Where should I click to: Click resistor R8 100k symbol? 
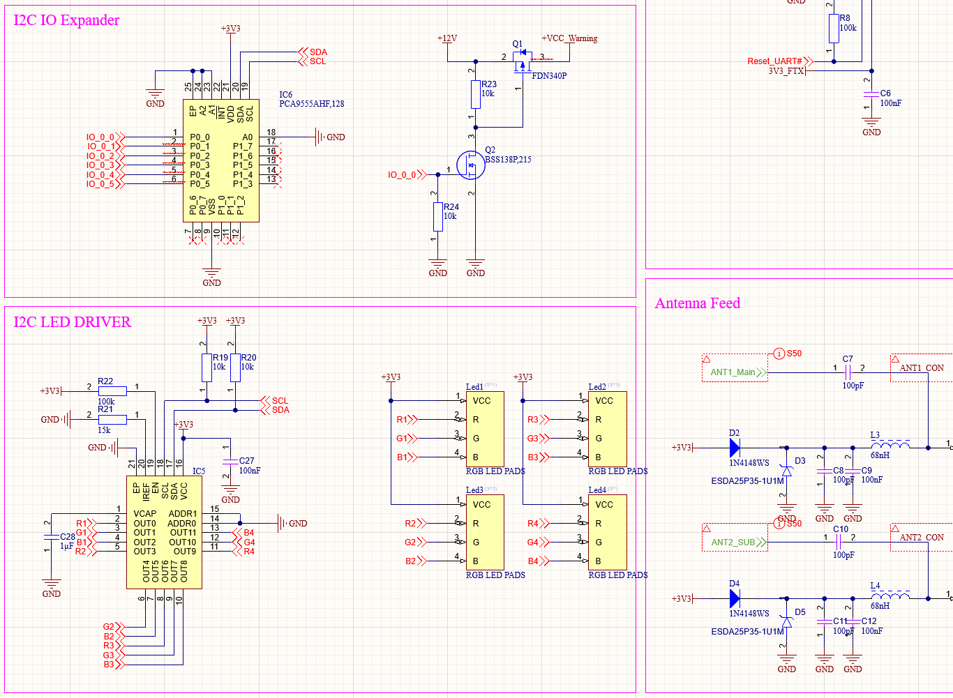pos(834,28)
